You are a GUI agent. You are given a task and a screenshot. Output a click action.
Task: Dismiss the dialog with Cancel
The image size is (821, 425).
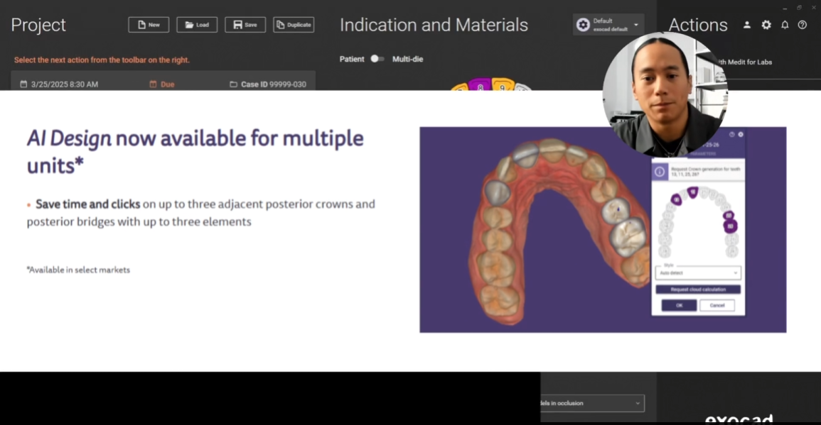pyautogui.click(x=717, y=305)
